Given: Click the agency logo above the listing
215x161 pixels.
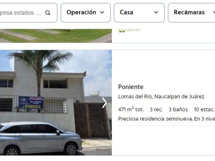Looking at the screenshot, I should coord(129,30).
